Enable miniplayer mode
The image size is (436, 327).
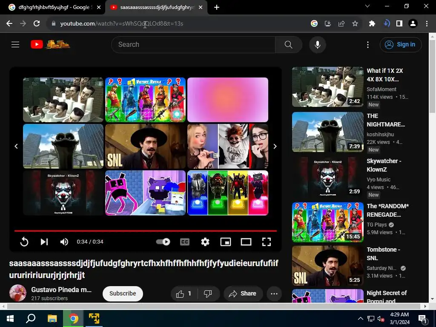click(226, 242)
